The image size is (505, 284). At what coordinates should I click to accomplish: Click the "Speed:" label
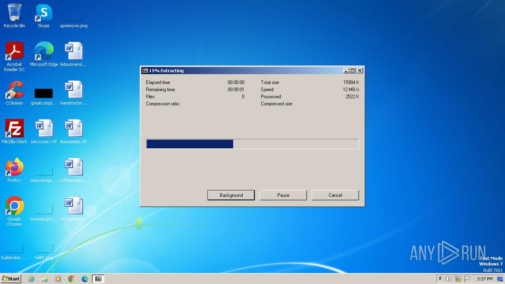[x=267, y=90]
